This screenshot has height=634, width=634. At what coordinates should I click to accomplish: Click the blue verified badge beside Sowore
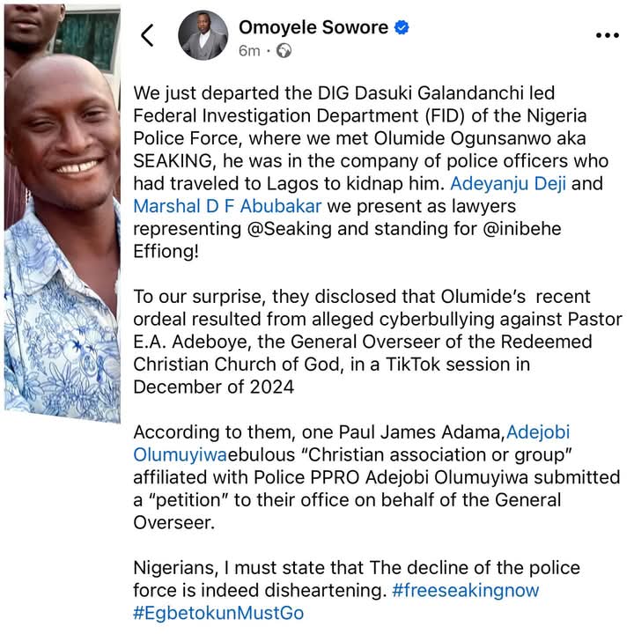click(x=402, y=27)
